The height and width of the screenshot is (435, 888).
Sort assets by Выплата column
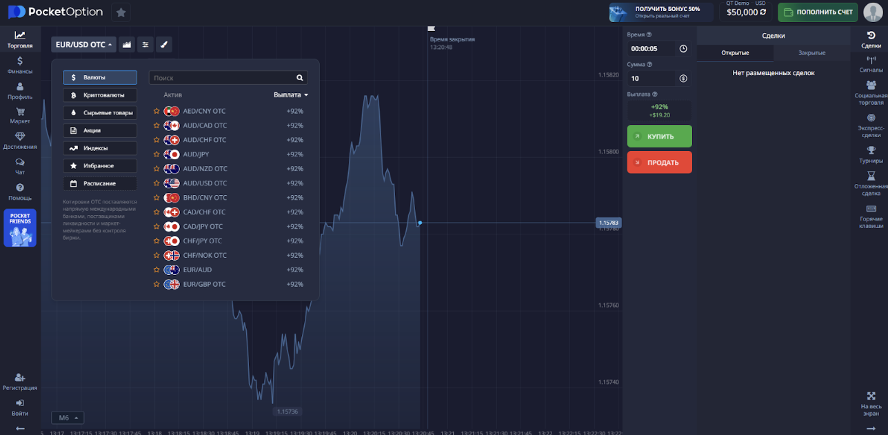(290, 95)
